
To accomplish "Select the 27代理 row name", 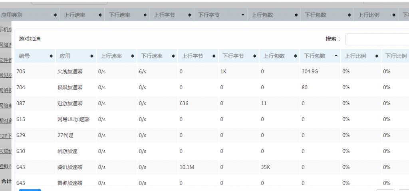I will [x=65, y=135].
